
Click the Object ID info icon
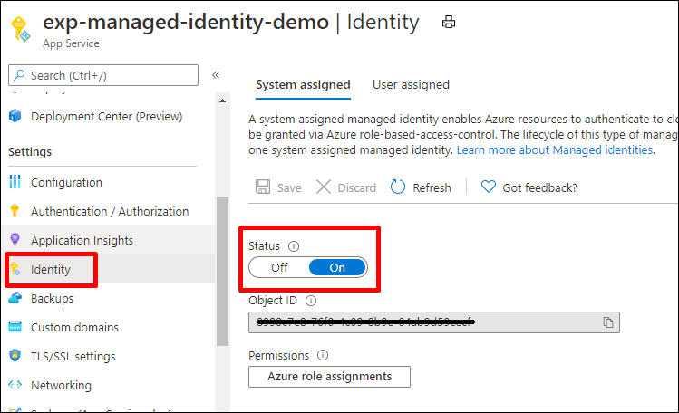pos(311,301)
